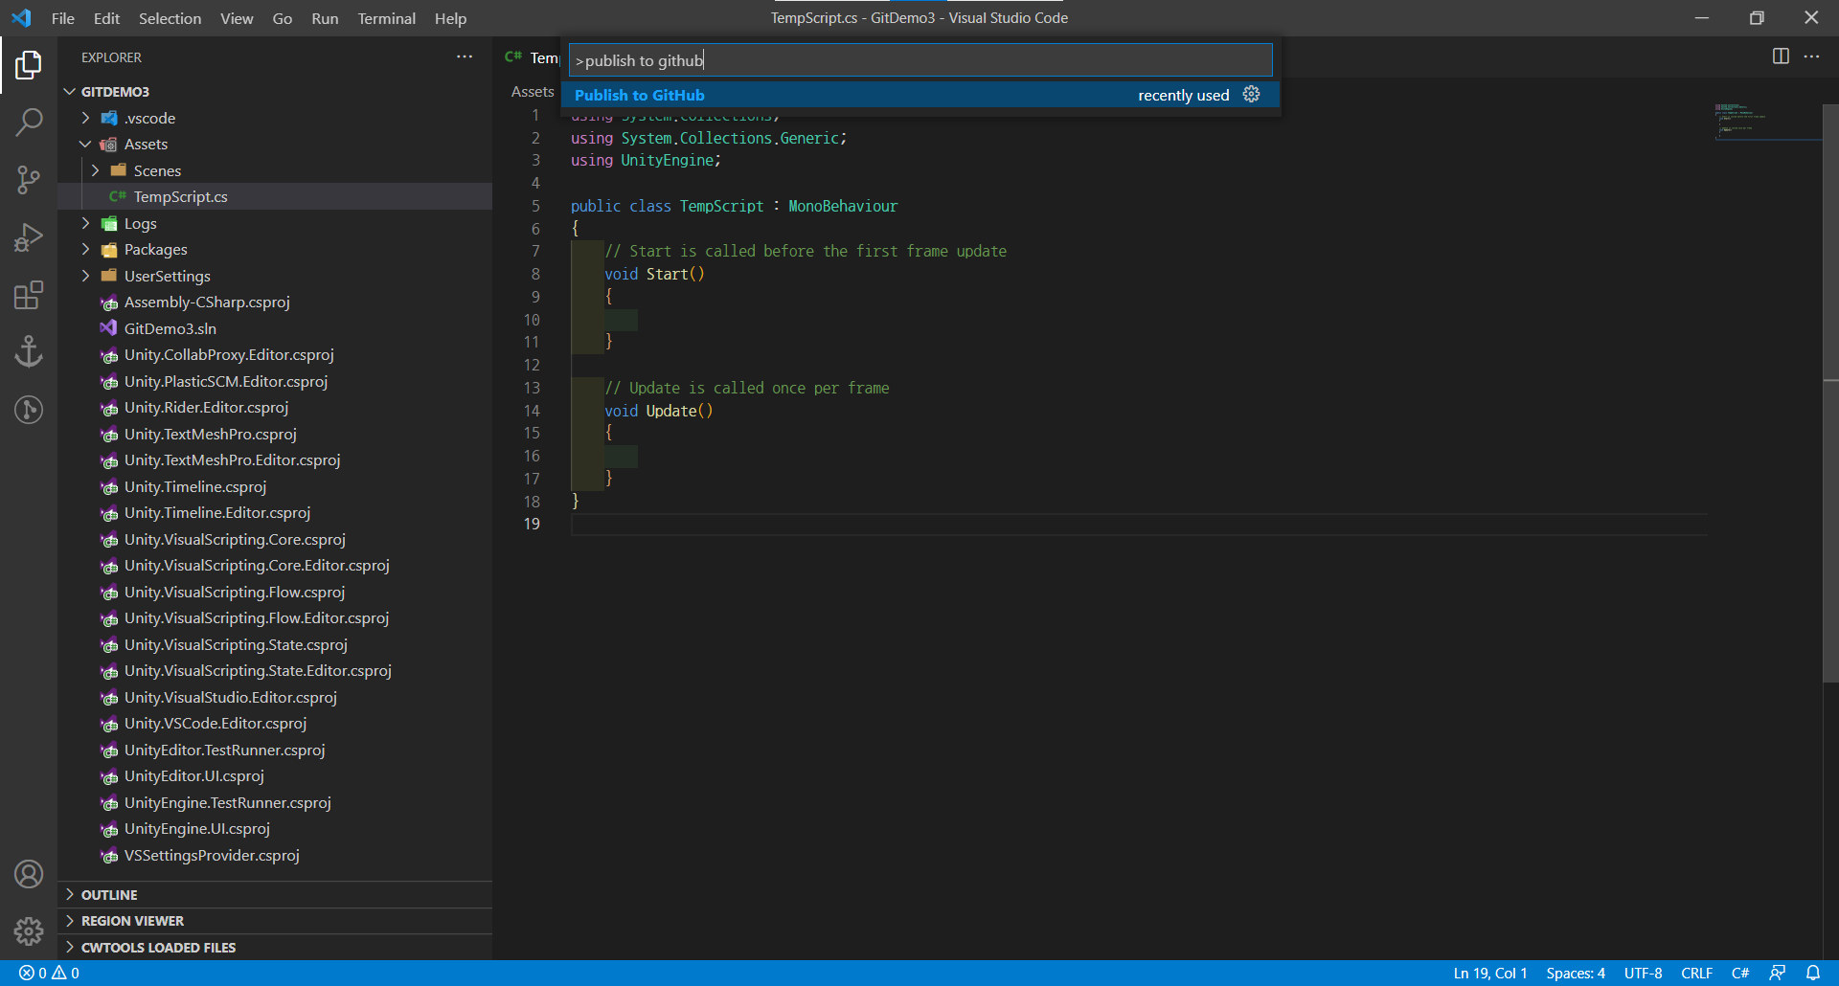Open VSSettingsProvider.csproj file
Screen dimensions: 1839x986
click(x=212, y=855)
